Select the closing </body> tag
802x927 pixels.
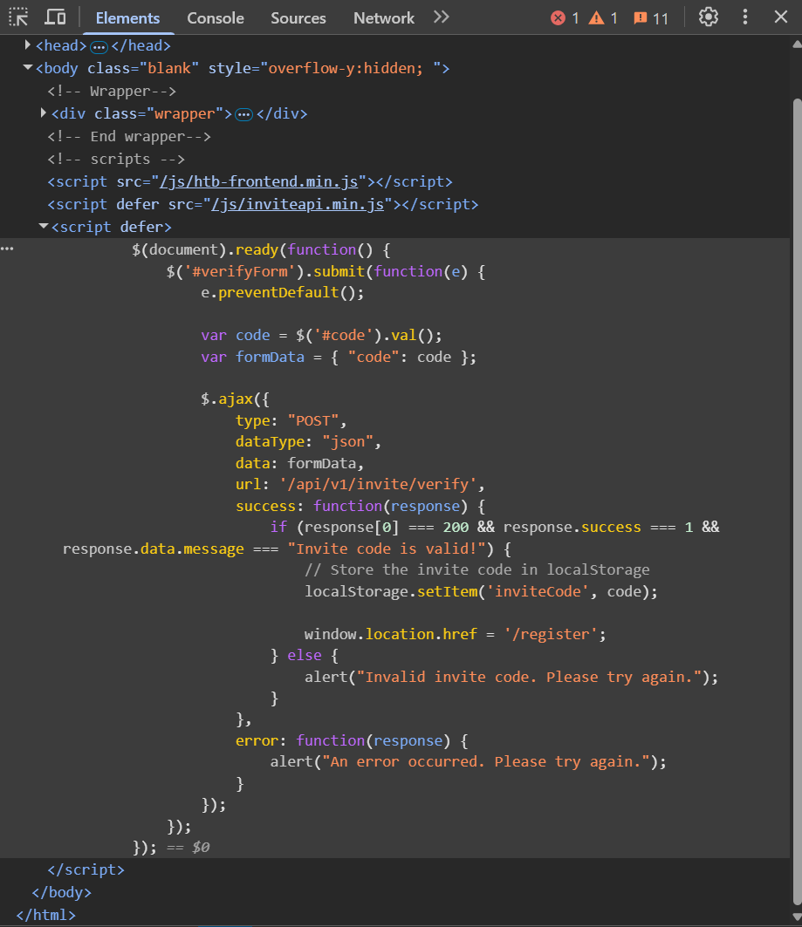click(x=61, y=892)
